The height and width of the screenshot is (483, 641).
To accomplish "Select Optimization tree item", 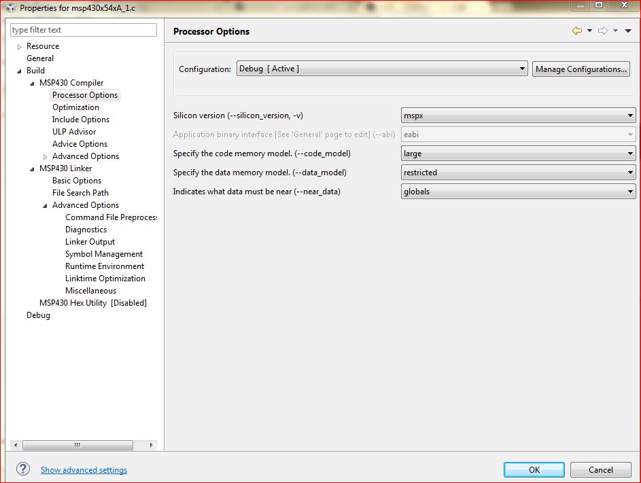I will point(75,107).
